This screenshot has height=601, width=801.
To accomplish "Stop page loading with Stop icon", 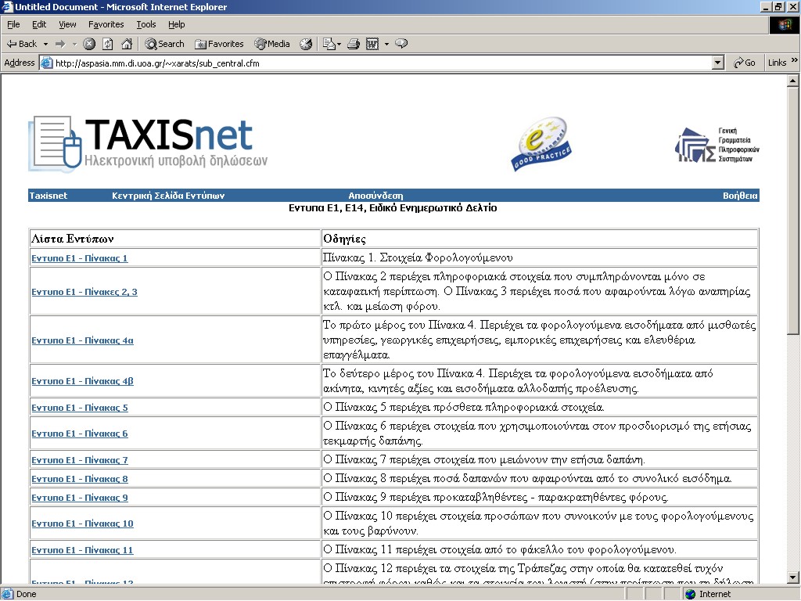I will pyautogui.click(x=89, y=44).
